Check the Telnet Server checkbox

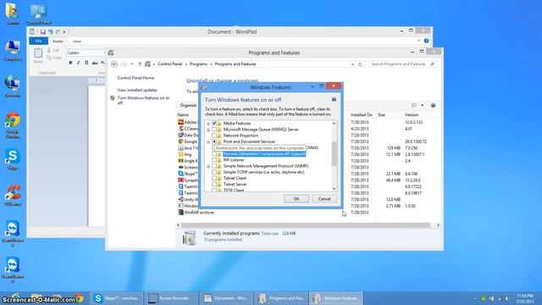click(x=214, y=185)
